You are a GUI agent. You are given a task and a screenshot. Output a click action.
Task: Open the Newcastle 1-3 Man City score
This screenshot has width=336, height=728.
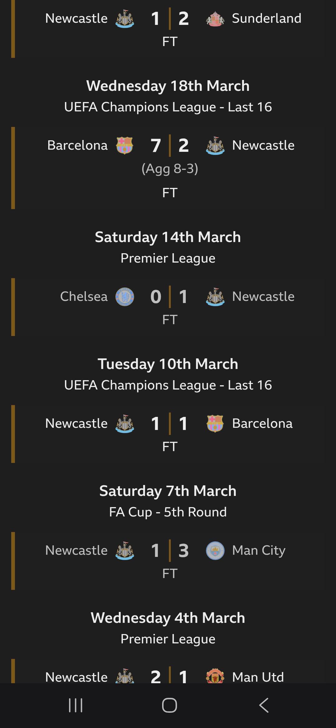click(x=170, y=551)
